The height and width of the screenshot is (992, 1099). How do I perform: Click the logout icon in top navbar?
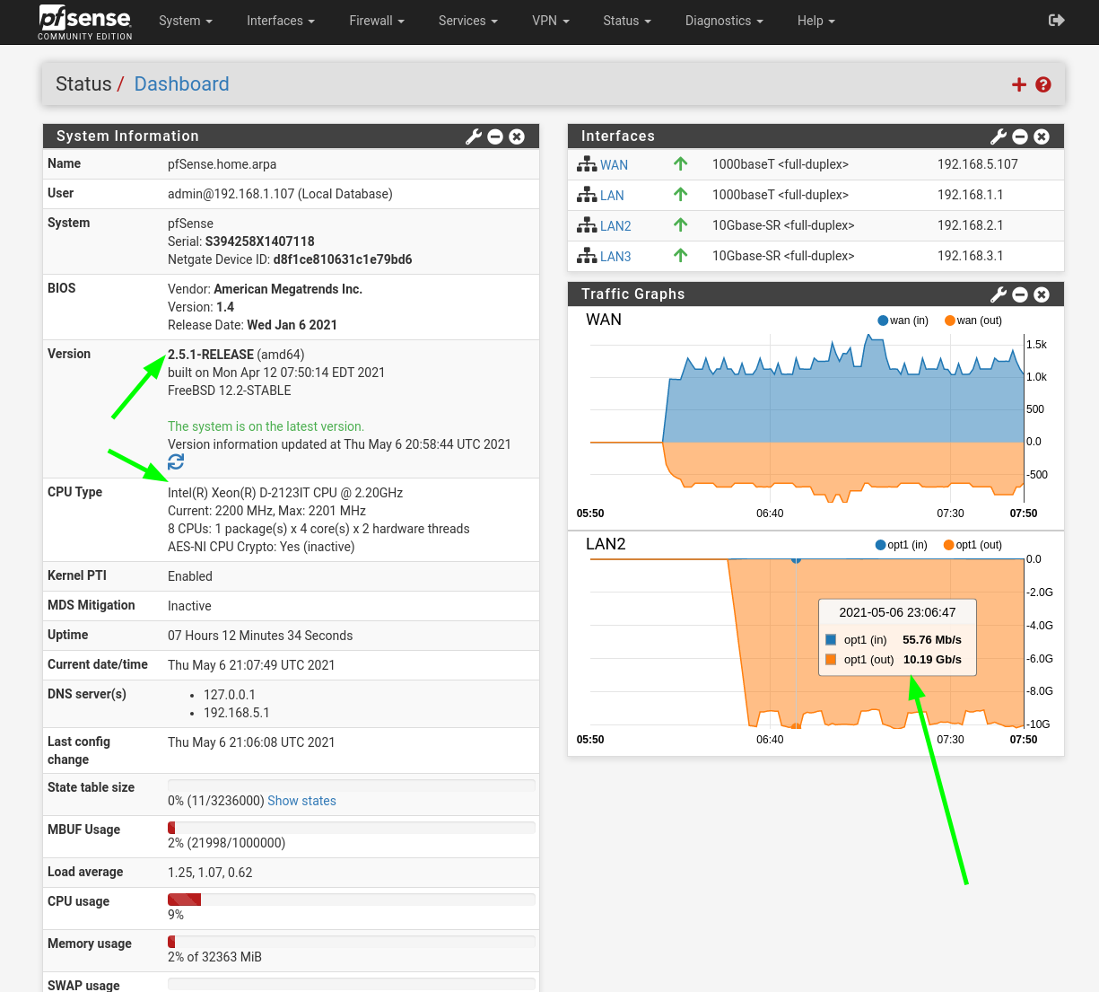(x=1057, y=20)
